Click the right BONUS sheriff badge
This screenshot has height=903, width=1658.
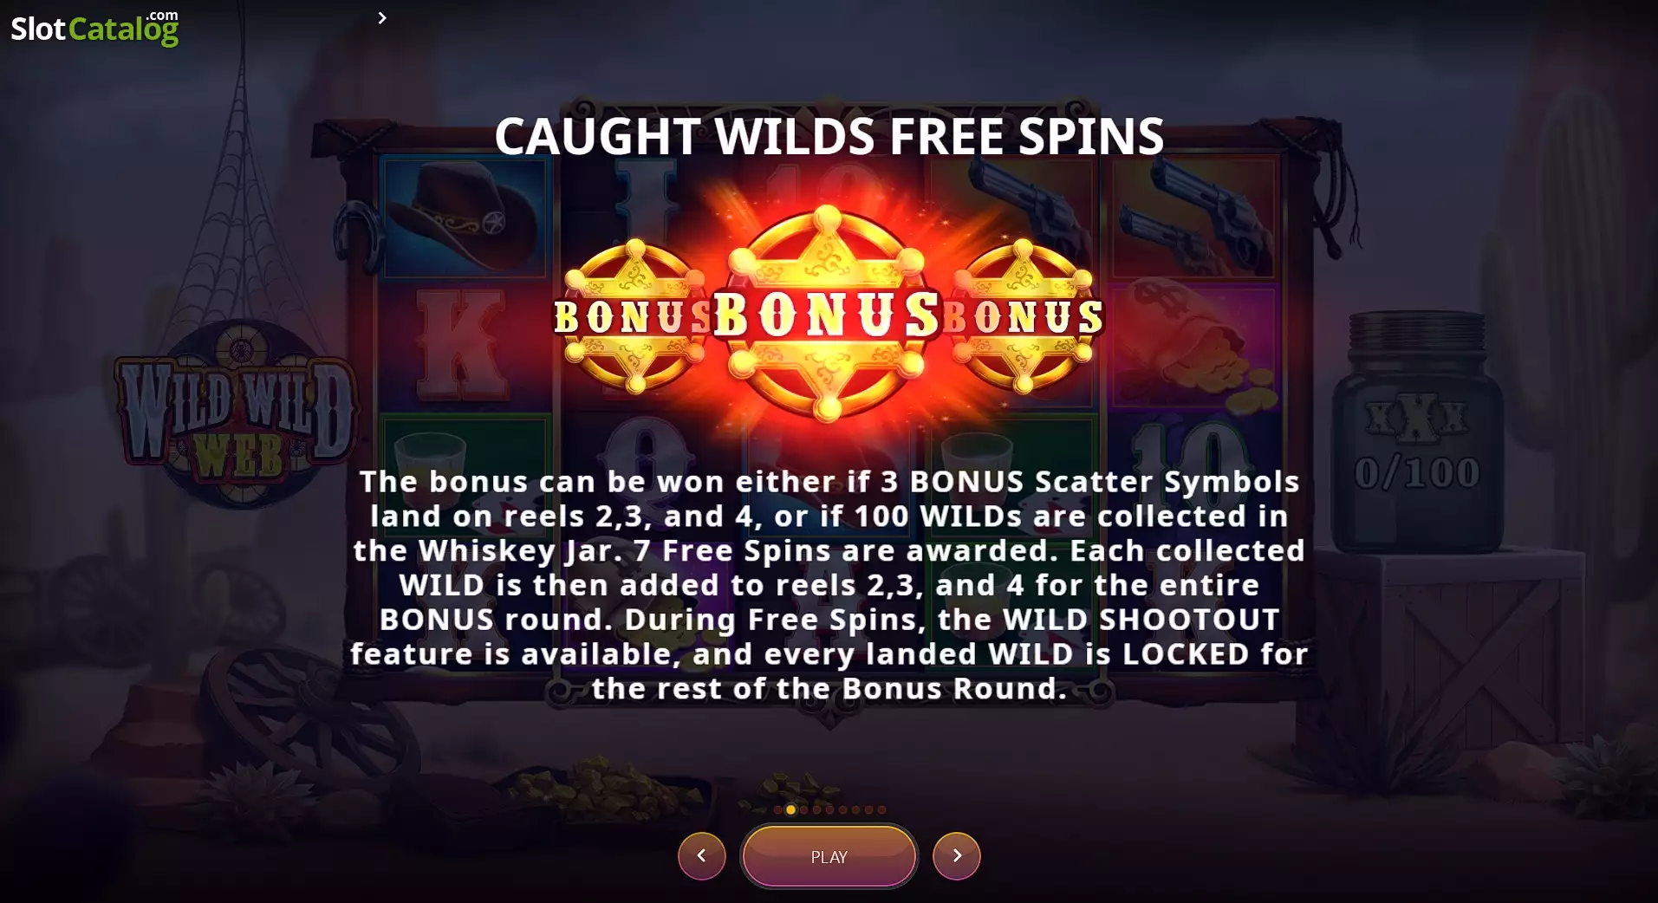click(1024, 316)
